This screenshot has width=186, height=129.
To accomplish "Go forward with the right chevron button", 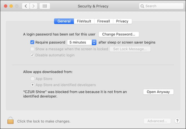I will [x=33, y=6].
